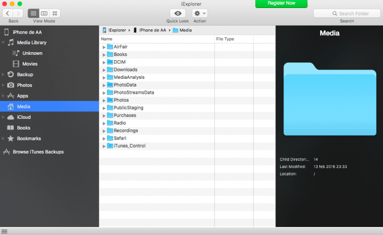Select the PhotoData folder icon
Image resolution: width=383 pixels, height=235 pixels.
click(x=110, y=85)
